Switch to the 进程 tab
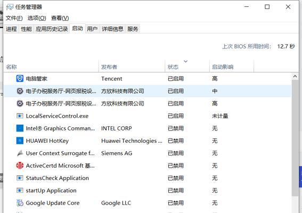302x213 pixels. pyautogui.click(x=11, y=29)
